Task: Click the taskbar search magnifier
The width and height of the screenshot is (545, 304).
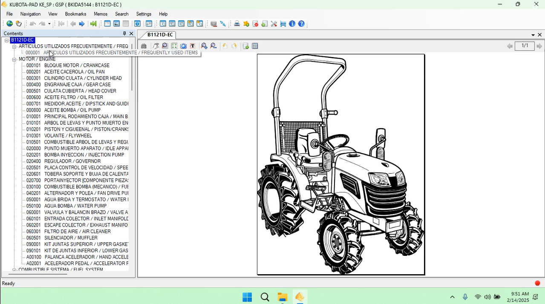Action: [x=265, y=297]
